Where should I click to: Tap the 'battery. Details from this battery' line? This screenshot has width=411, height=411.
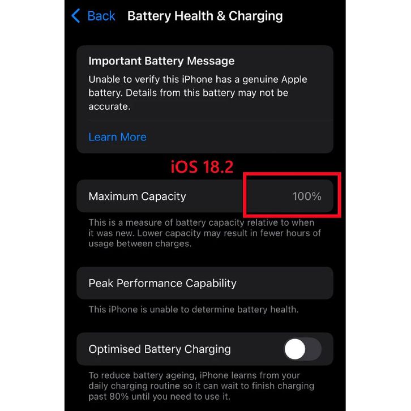pos(188,93)
